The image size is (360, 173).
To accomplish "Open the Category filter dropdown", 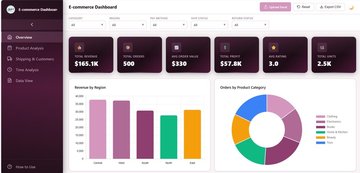I will 87,25.
